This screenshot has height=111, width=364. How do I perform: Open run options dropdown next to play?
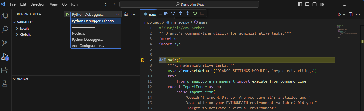coord(344,14)
